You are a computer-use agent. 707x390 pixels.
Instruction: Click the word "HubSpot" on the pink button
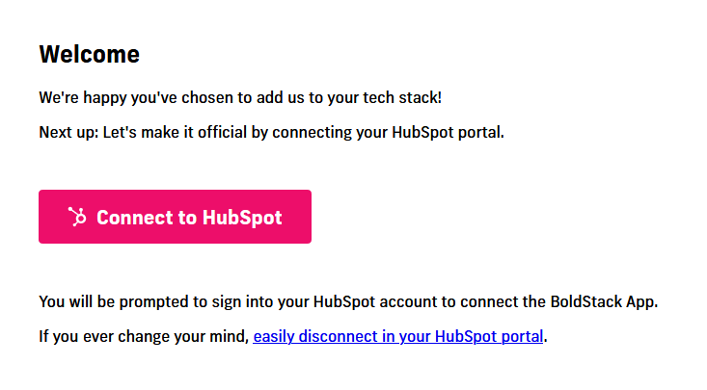tap(242, 218)
